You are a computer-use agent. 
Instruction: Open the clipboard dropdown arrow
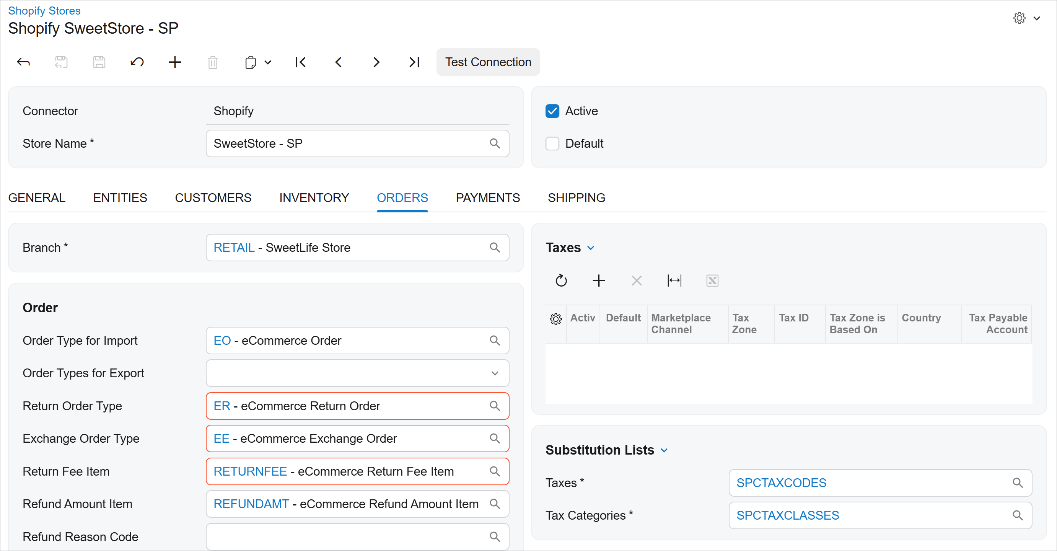(267, 62)
